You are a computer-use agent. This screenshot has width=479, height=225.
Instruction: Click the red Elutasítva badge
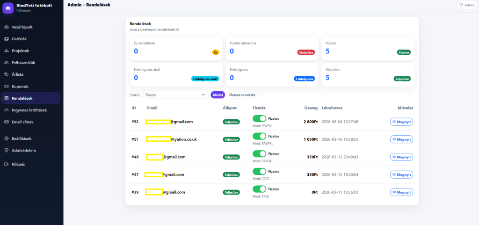[306, 52]
